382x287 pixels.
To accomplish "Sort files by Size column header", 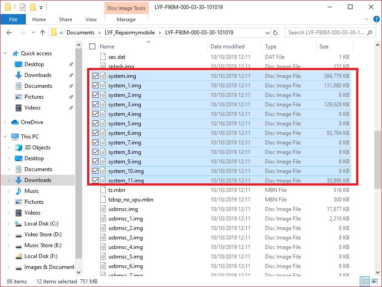I will pyautogui.click(x=324, y=47).
